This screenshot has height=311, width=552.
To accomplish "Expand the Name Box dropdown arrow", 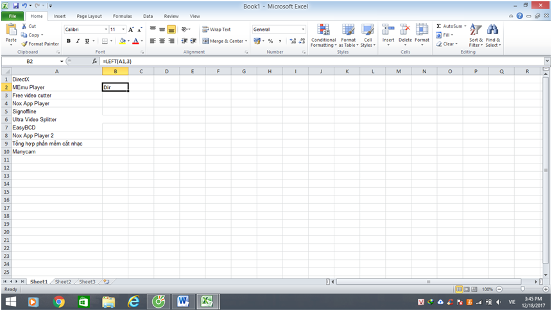I will 62,61.
